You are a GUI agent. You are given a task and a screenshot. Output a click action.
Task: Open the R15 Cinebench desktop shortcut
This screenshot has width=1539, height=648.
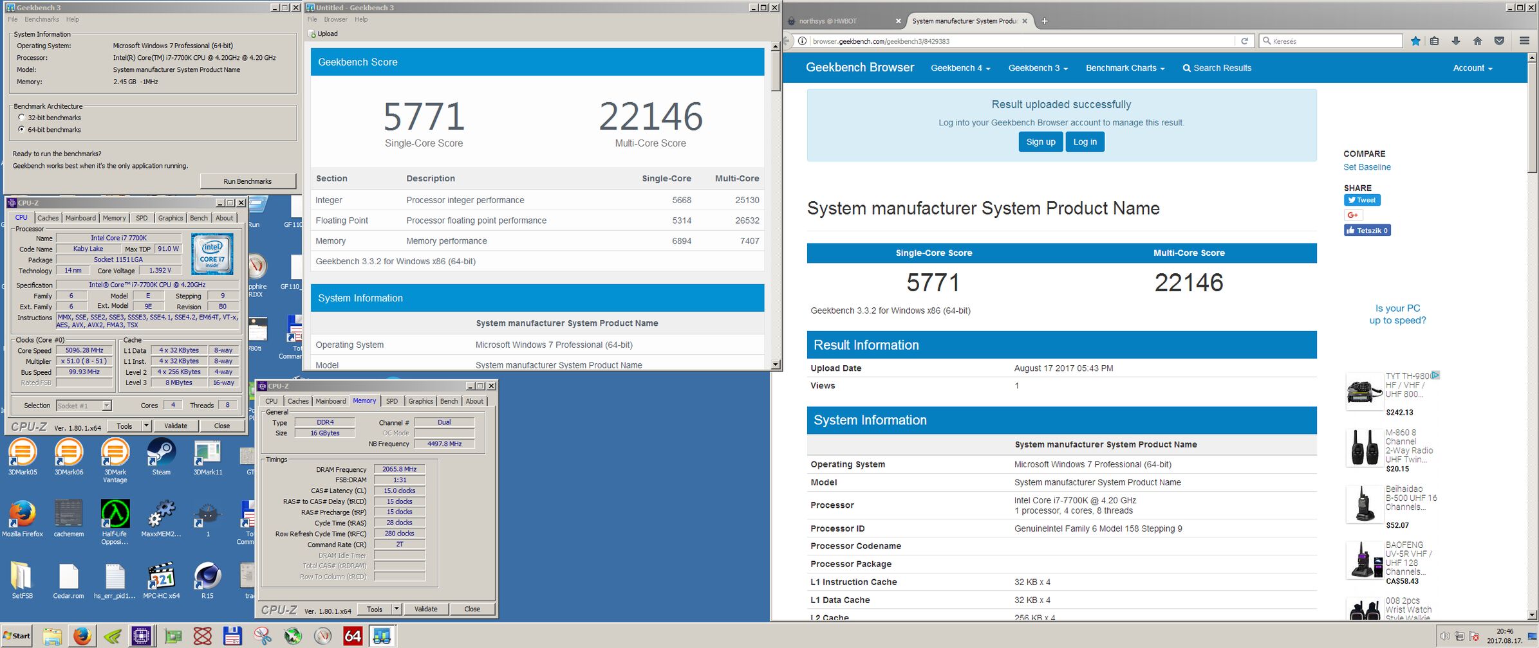pyautogui.click(x=208, y=580)
